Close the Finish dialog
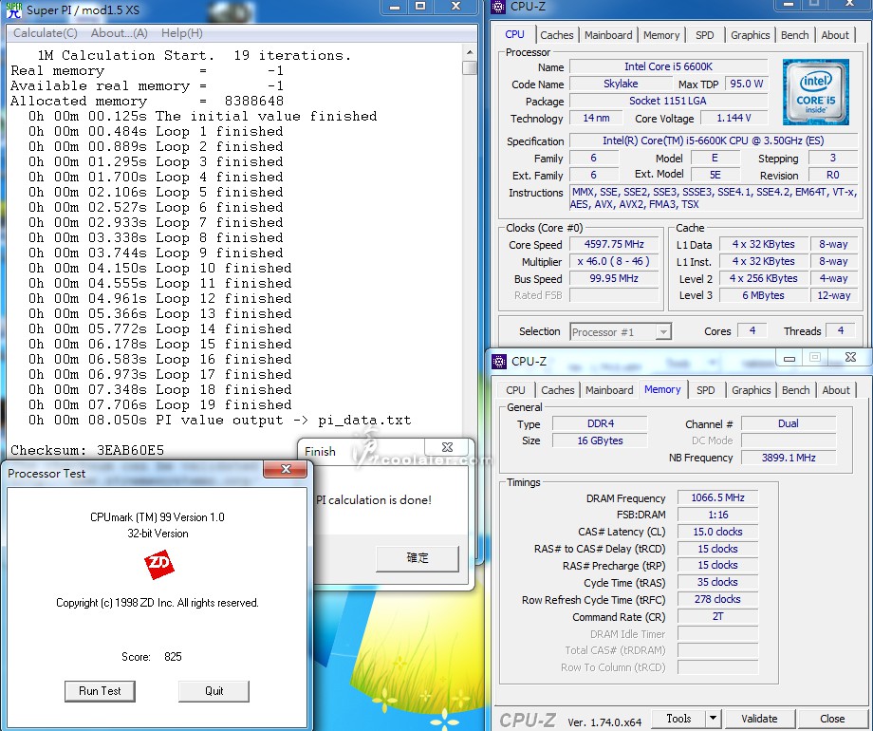The image size is (873, 731). [x=447, y=447]
